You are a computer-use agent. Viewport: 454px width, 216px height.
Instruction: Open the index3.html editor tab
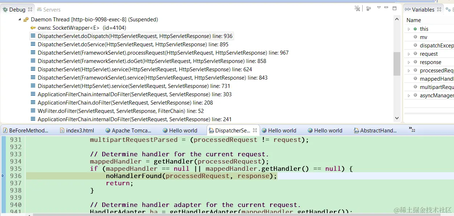[x=77, y=131]
